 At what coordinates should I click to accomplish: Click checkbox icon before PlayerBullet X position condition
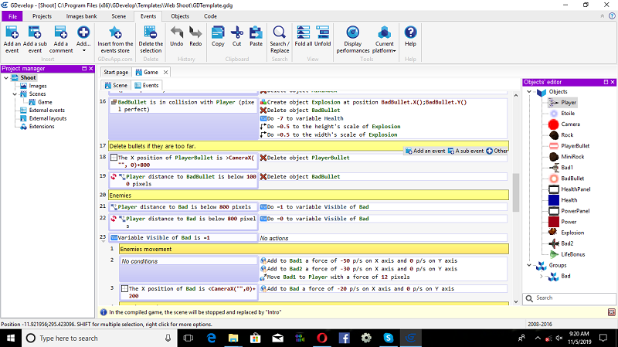click(x=114, y=158)
